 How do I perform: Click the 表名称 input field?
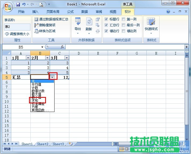coord(17,27)
